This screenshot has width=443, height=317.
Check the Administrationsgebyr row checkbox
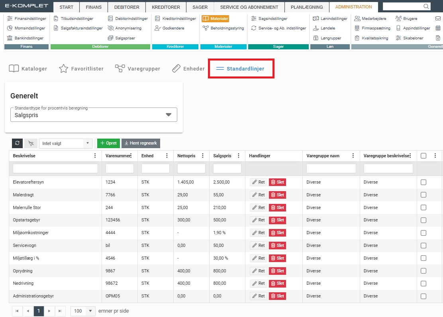(x=423, y=296)
